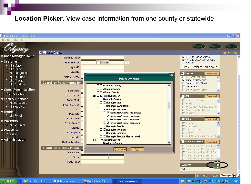Click the Search button at top right
This screenshot has width=251, height=184.
click(198, 46)
